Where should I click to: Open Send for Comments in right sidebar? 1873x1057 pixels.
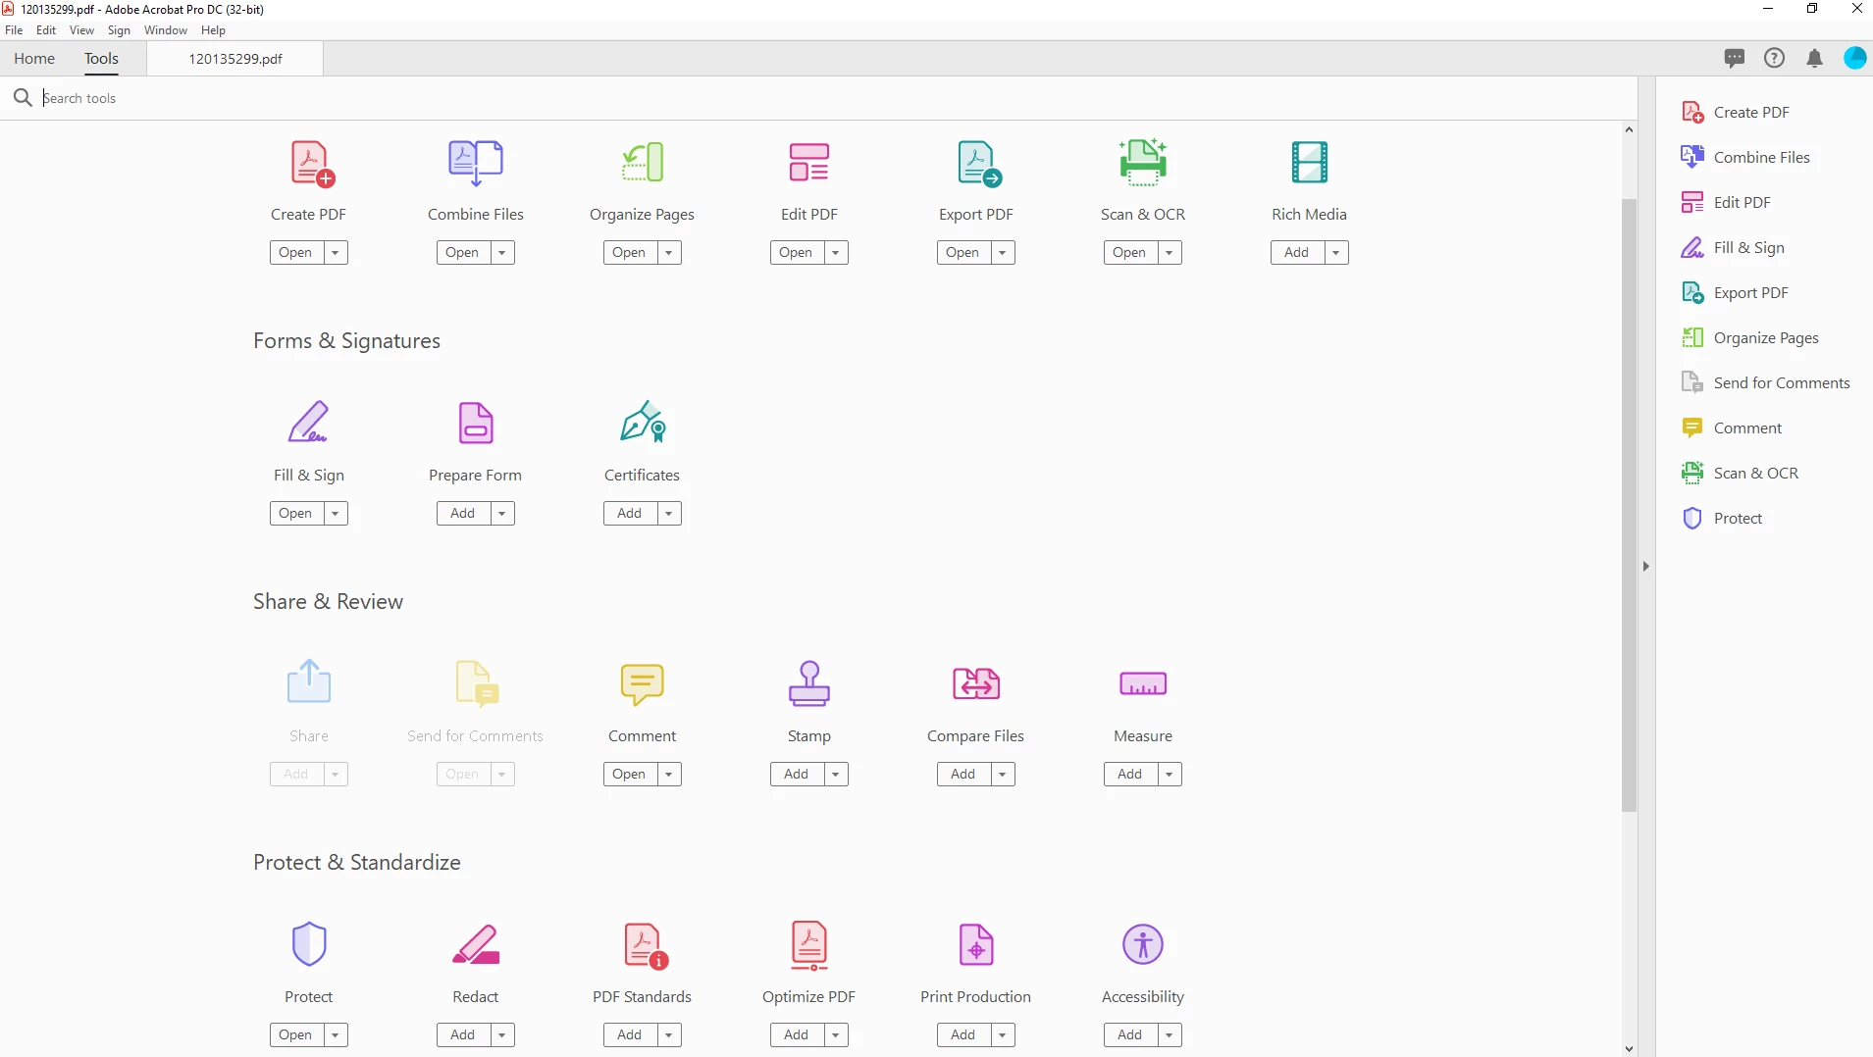1766,382
